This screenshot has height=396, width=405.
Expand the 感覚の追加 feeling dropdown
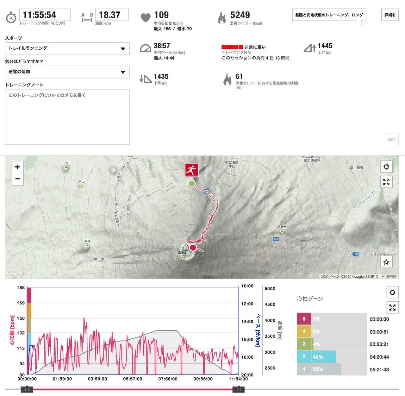pyautogui.click(x=123, y=72)
